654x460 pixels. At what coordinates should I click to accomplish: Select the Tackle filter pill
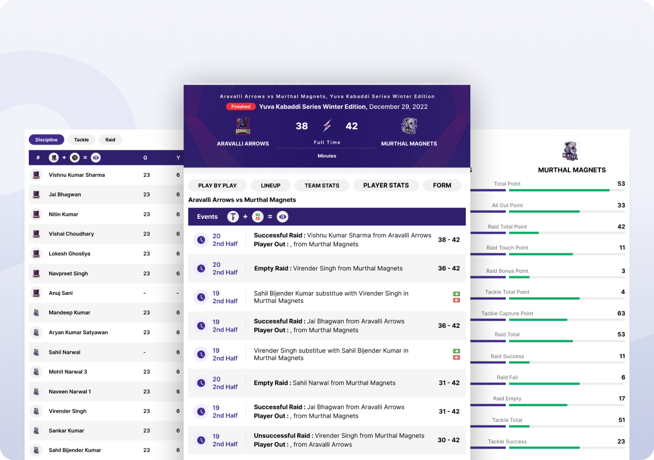click(82, 140)
